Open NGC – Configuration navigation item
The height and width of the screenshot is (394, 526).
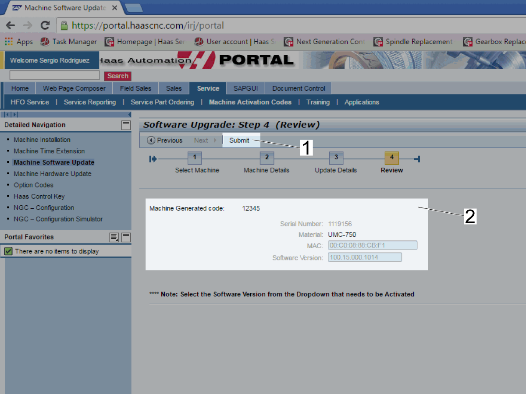pyautogui.click(x=44, y=208)
